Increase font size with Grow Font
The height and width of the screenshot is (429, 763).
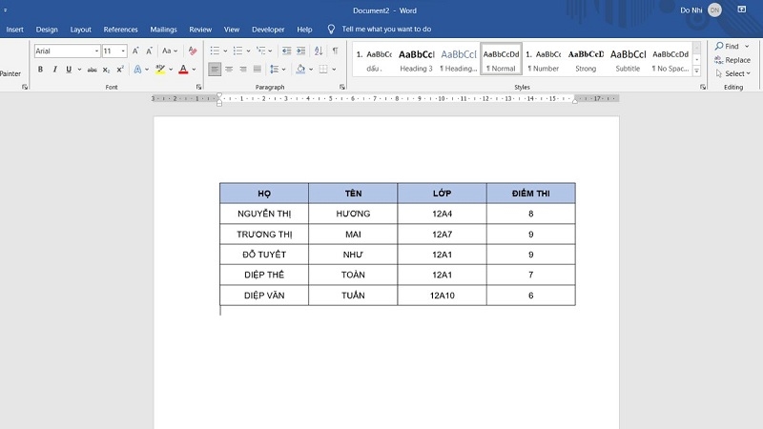click(135, 51)
